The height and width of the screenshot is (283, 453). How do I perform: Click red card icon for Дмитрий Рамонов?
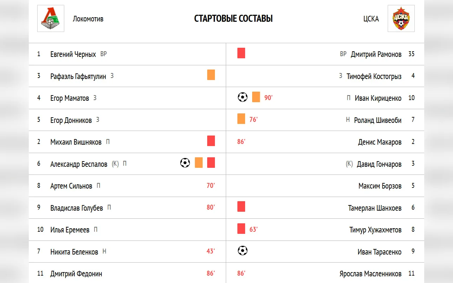click(x=241, y=53)
